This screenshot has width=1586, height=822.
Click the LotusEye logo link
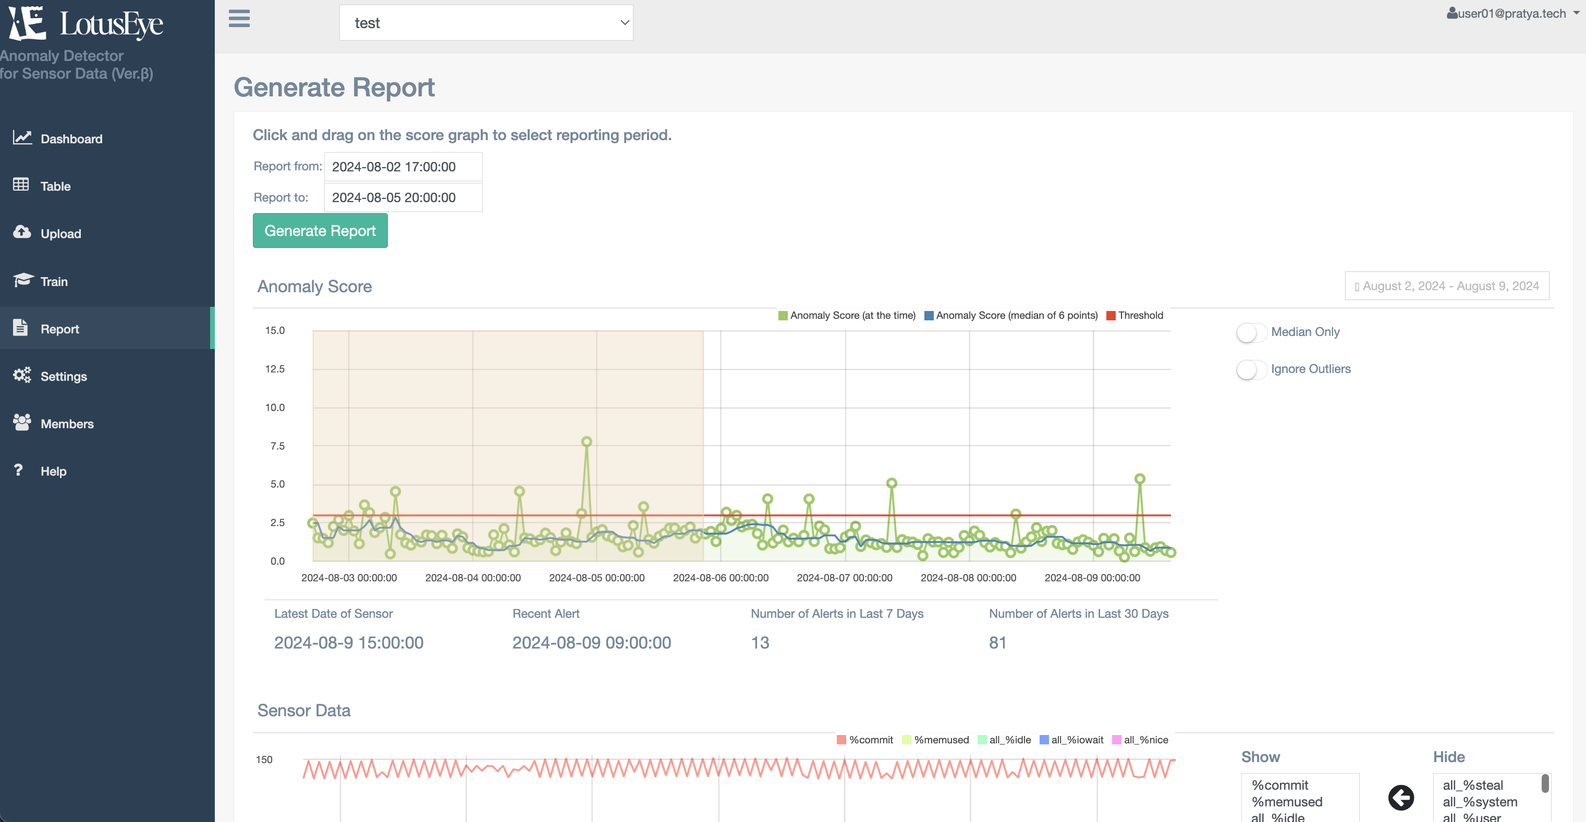click(86, 23)
